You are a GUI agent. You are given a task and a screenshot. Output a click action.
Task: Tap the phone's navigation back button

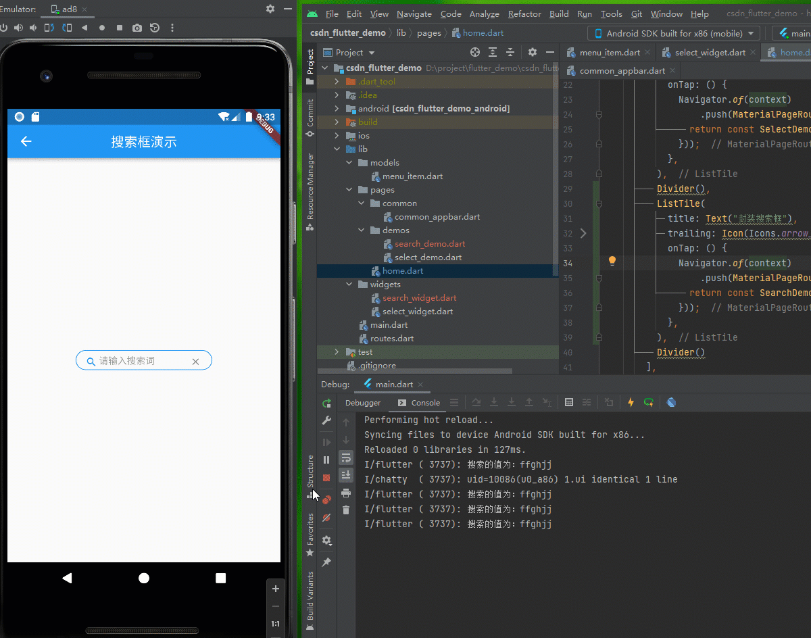[67, 578]
